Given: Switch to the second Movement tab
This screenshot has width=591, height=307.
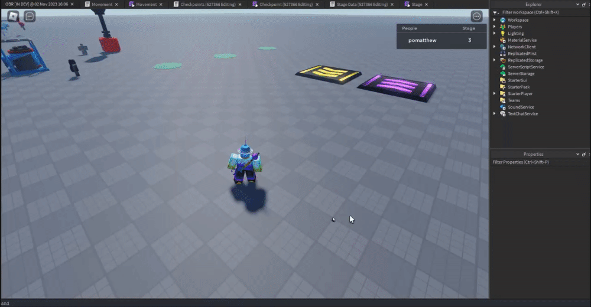Looking at the screenshot, I should pos(146,4).
